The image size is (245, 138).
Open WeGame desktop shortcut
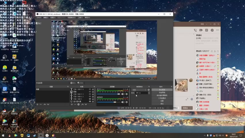click(x=5, y=79)
